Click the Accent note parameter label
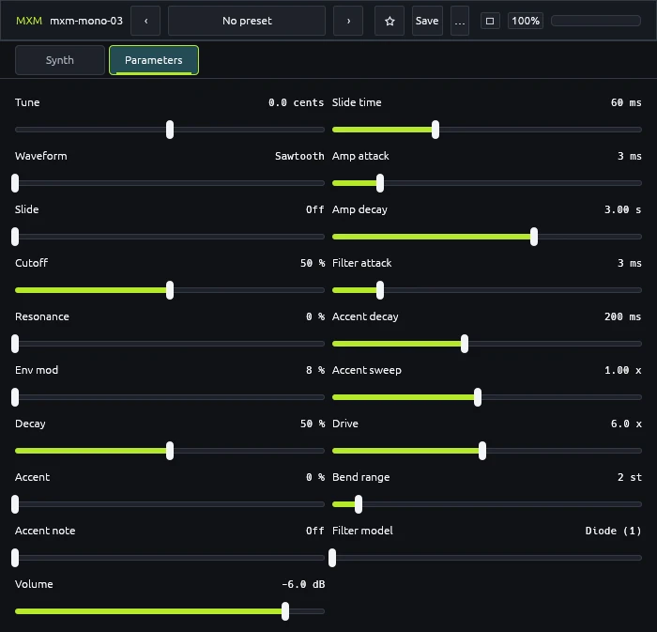 45,531
